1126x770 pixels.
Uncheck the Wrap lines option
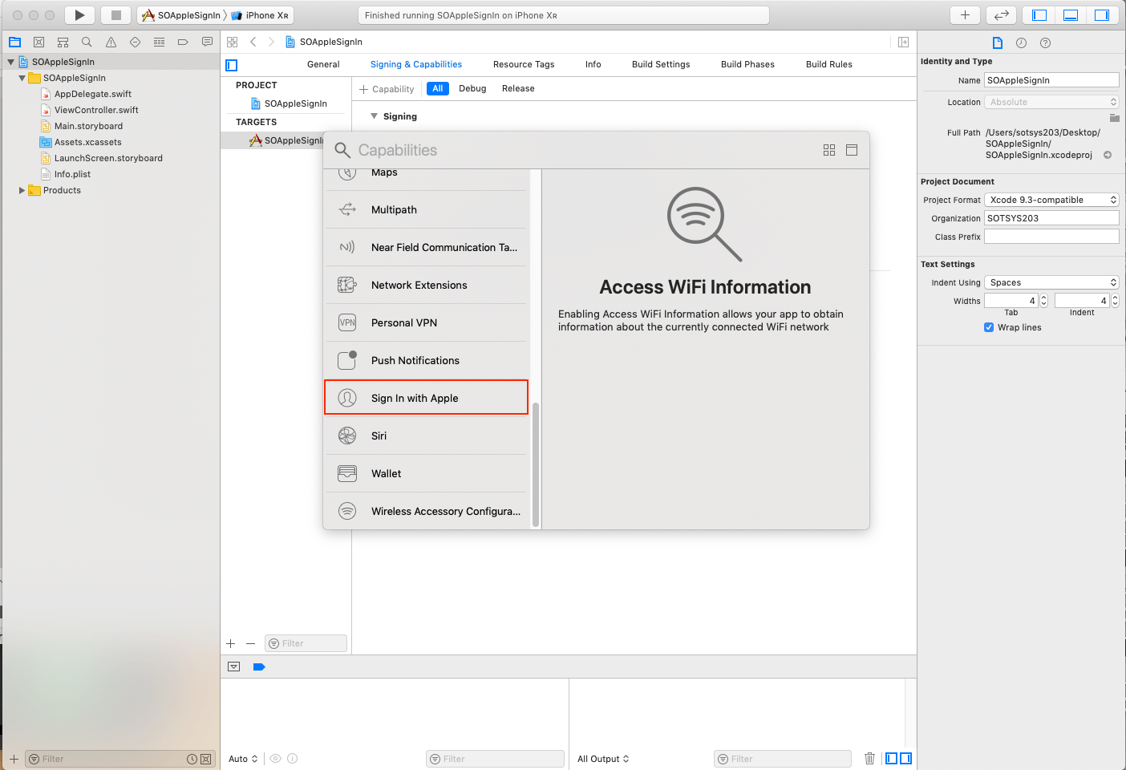point(989,327)
